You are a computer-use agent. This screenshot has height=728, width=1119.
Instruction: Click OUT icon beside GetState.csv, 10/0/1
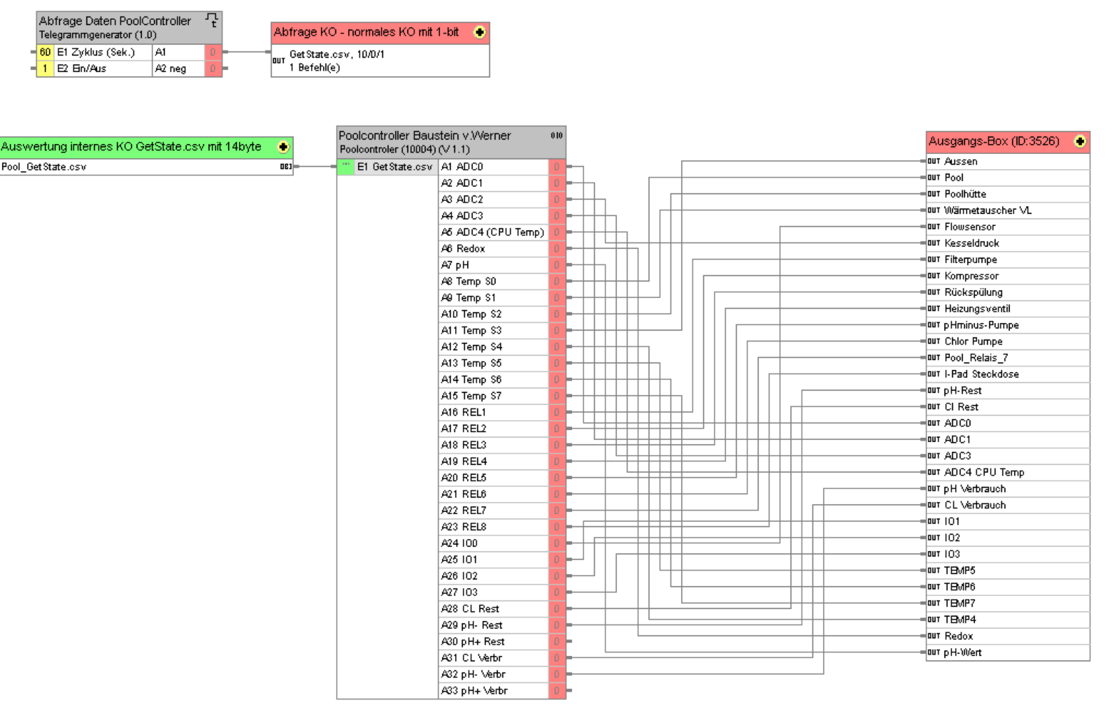pyautogui.click(x=278, y=61)
